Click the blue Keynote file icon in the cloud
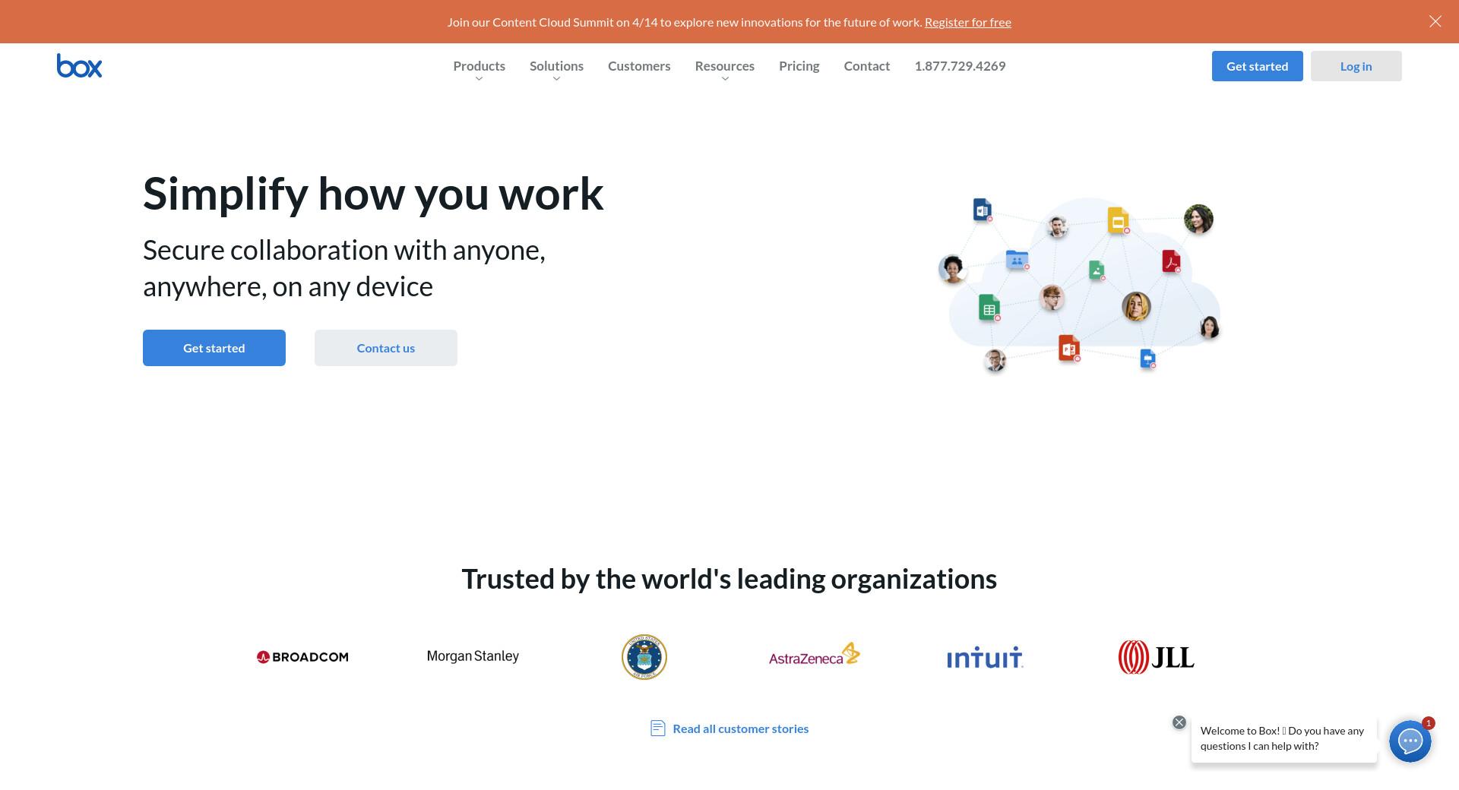Viewport: 1459px width, 790px height. (1147, 359)
